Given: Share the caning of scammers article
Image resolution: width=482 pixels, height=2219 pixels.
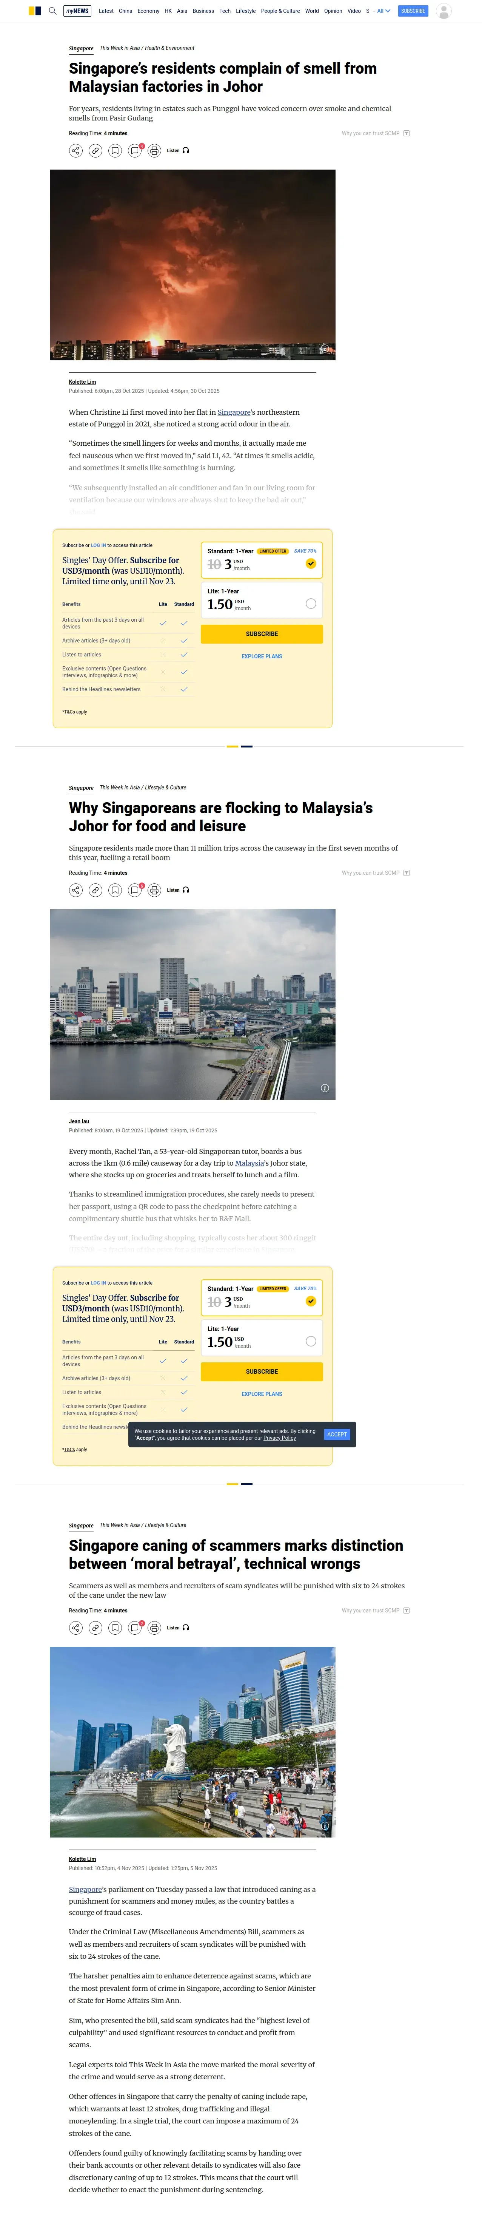Looking at the screenshot, I should pyautogui.click(x=76, y=1627).
